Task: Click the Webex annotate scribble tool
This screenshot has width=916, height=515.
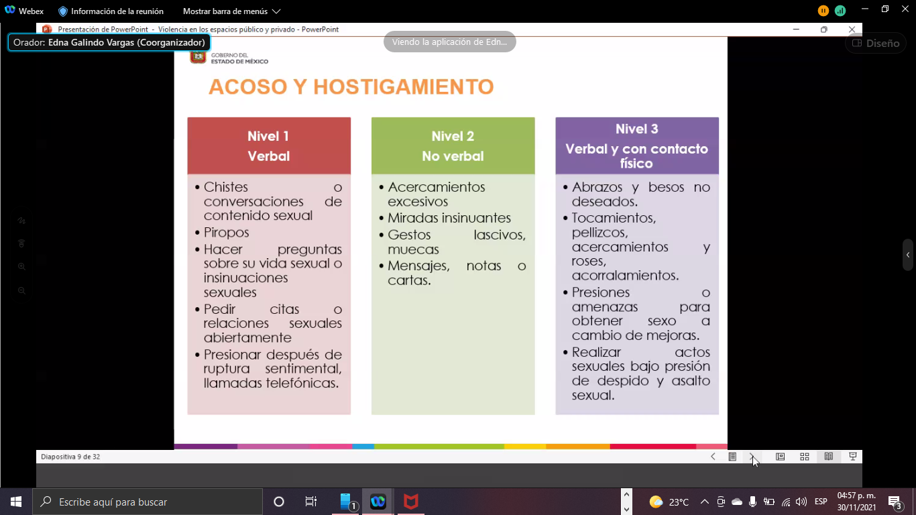Action: coord(21,221)
